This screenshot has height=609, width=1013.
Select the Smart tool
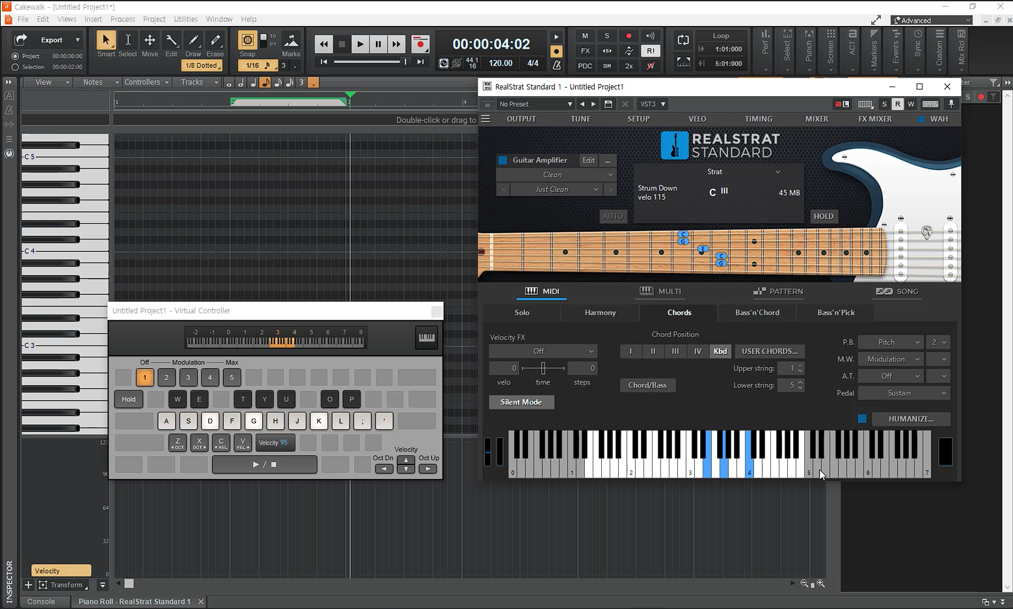tap(105, 40)
